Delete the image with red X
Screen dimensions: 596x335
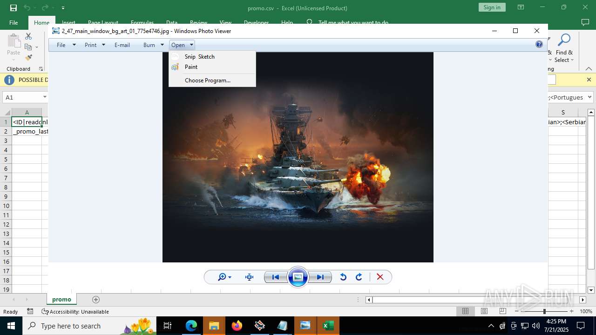pyautogui.click(x=380, y=277)
